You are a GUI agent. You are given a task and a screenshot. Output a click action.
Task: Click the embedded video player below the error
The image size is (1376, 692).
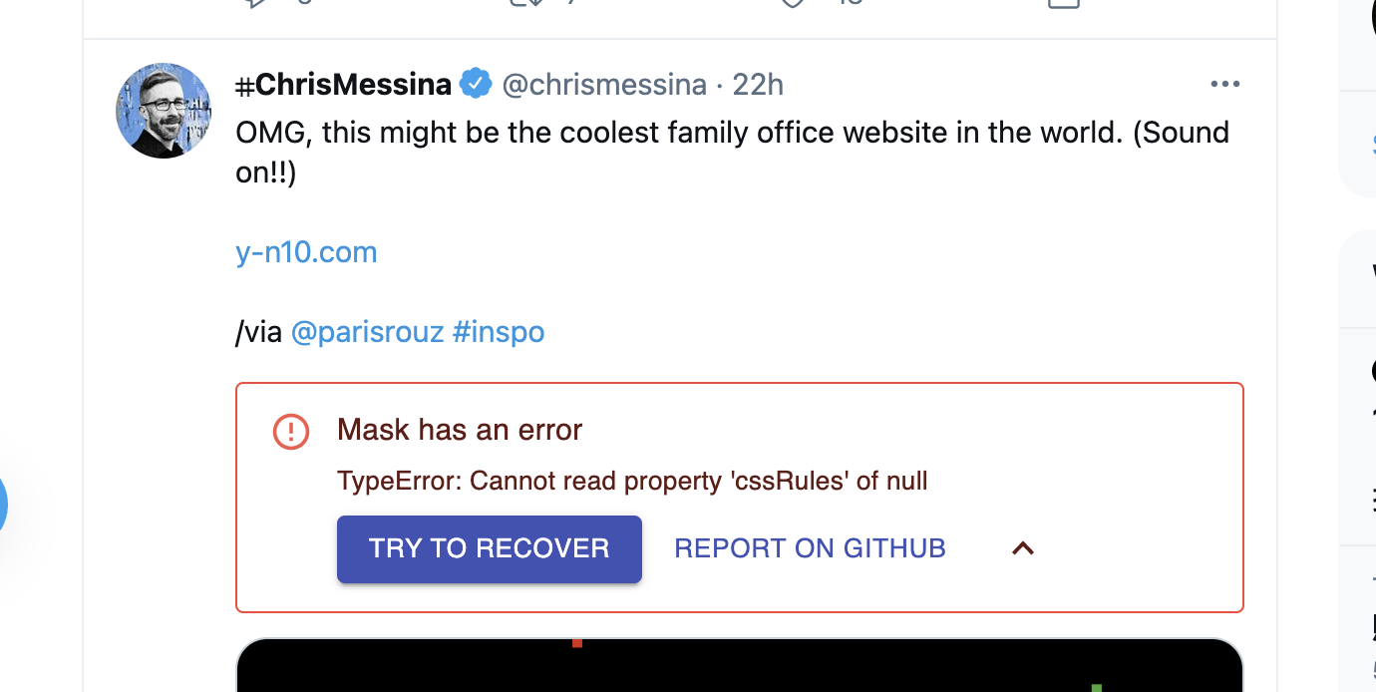point(739,668)
